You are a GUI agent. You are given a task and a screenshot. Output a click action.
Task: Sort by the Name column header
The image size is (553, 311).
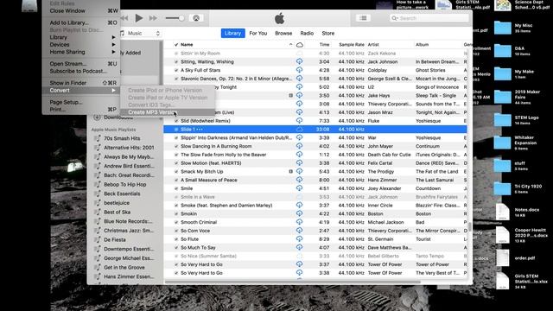(x=187, y=45)
